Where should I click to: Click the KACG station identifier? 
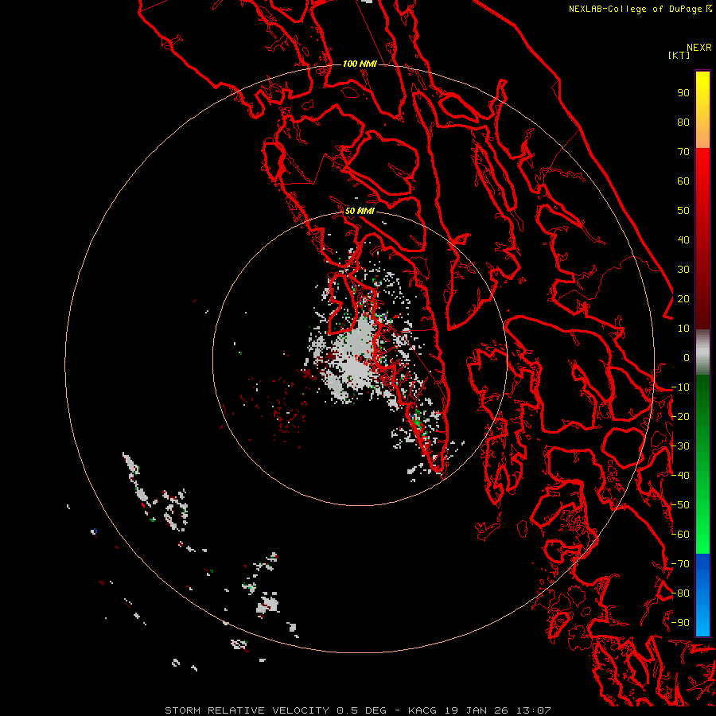pos(422,710)
